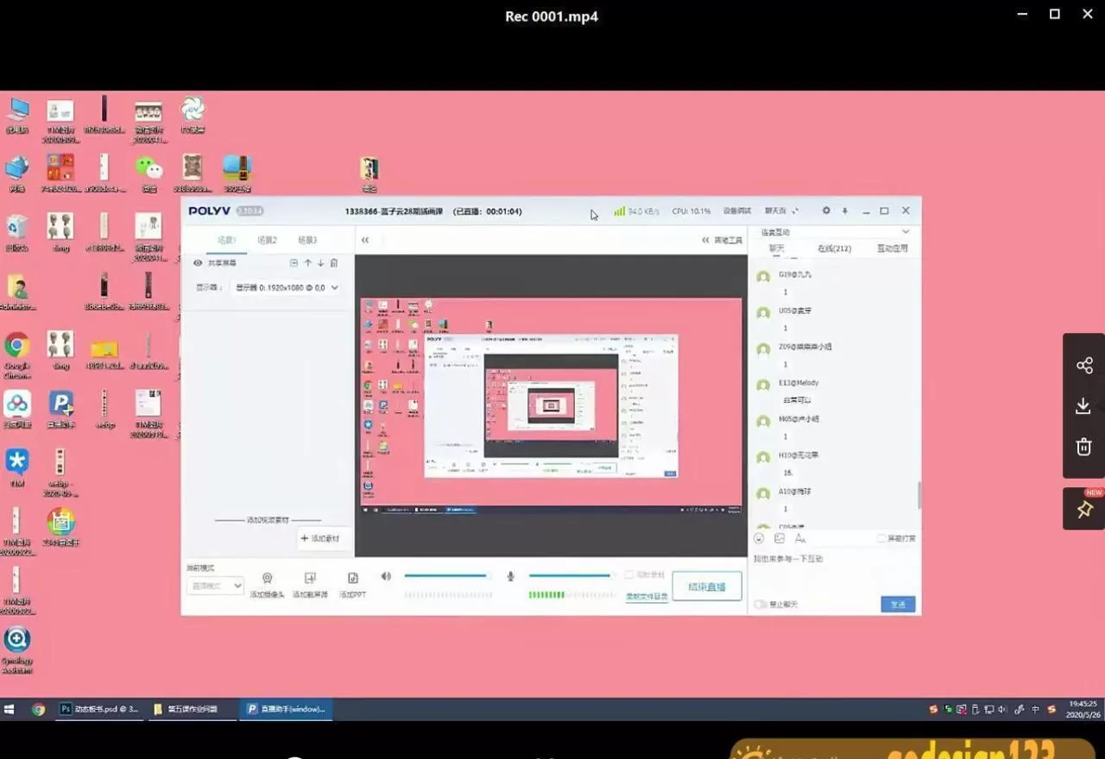The image size is (1105, 759).
Task: Click the end live stream button
Action: coord(706,586)
